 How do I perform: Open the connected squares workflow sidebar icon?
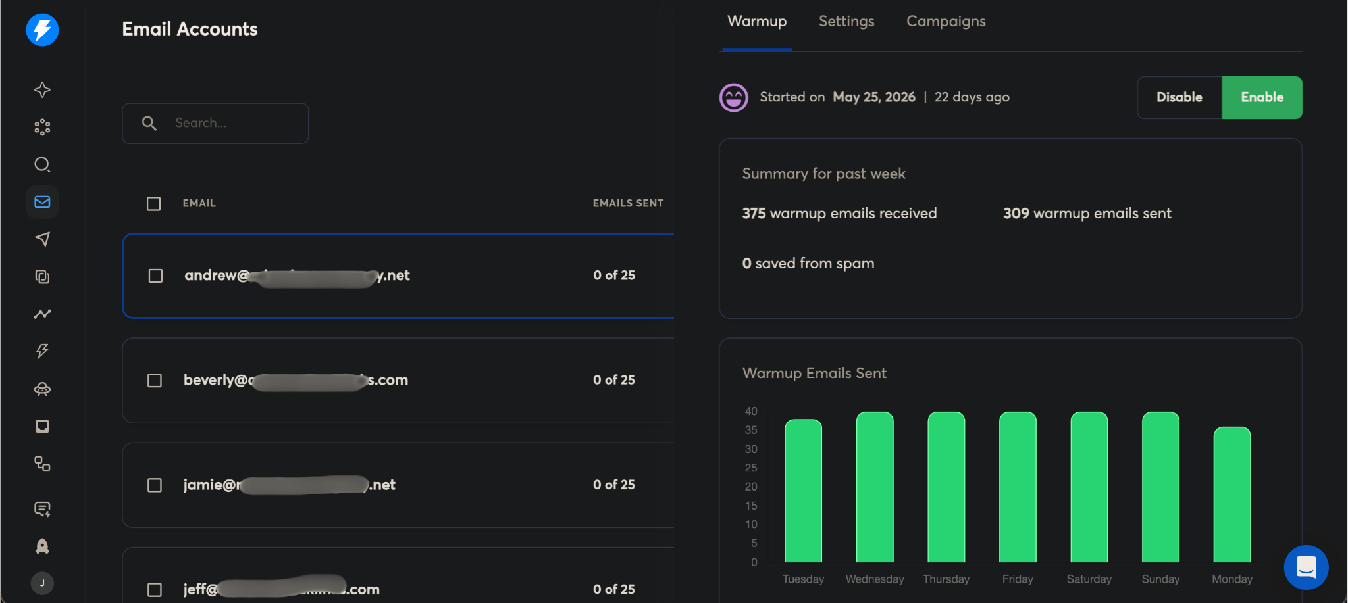[42, 464]
